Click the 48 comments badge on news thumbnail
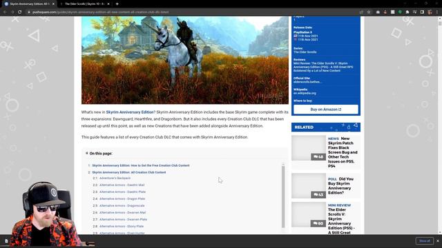The width and height of the screenshot is (442, 248). click(x=318, y=156)
